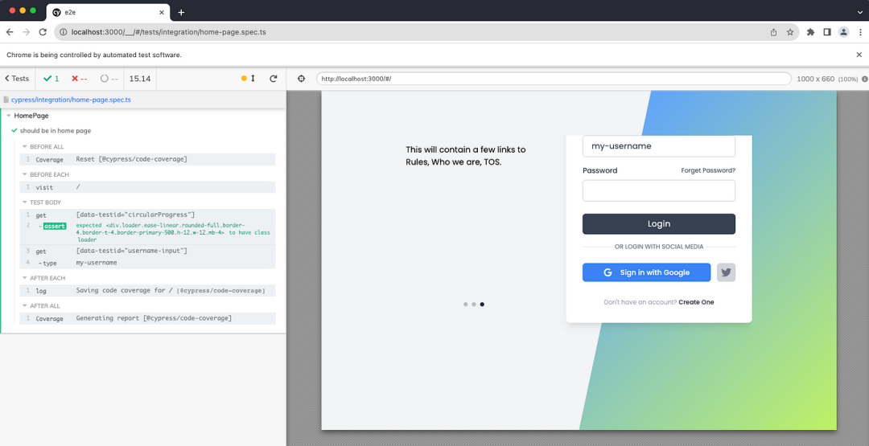This screenshot has width=869, height=446.
Task: Sign in with the Twitter icon
Action: tap(726, 272)
